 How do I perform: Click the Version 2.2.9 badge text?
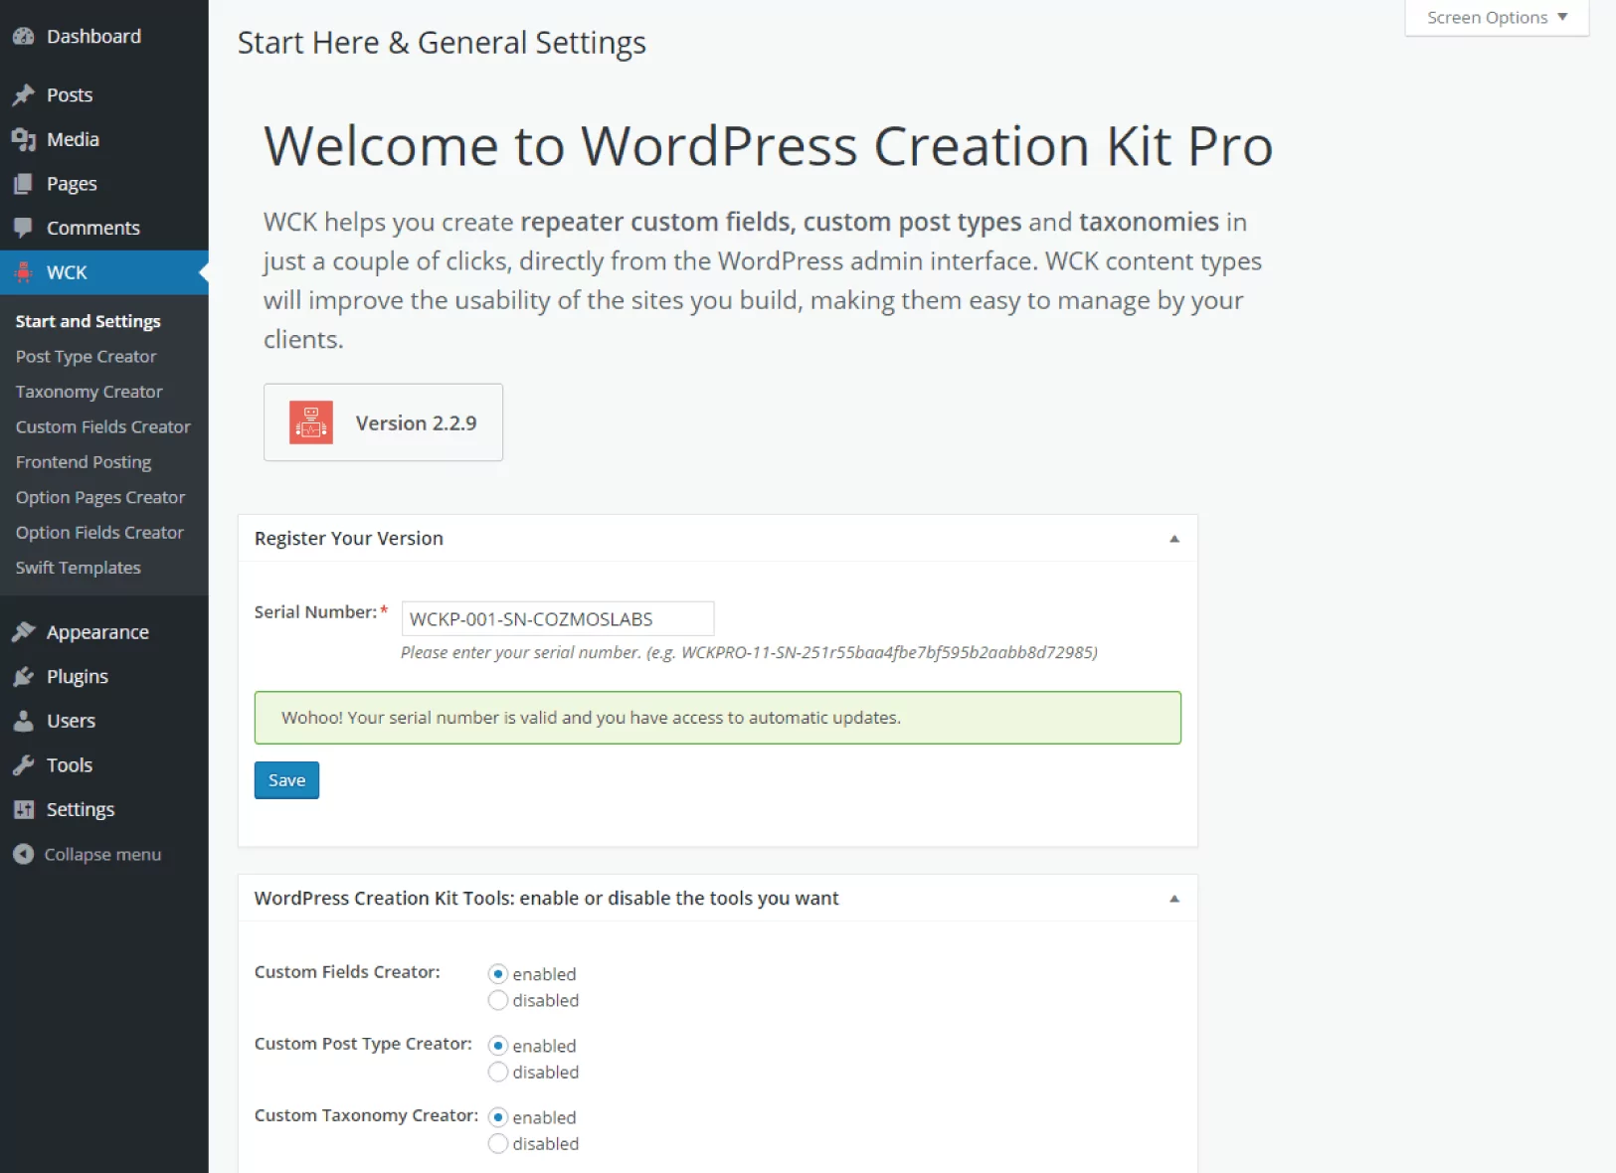pos(417,423)
